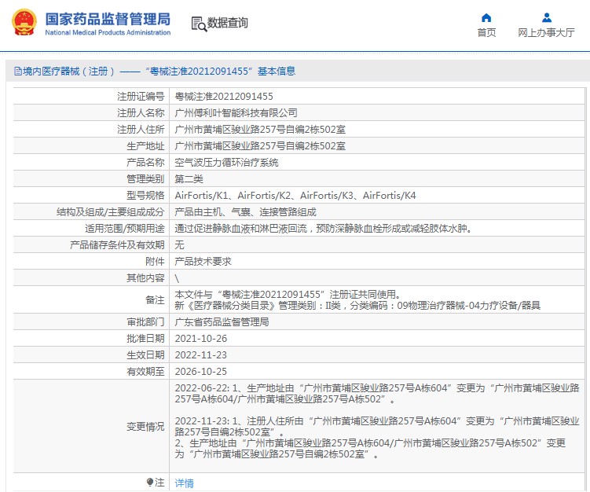Click the 变更情况 row label
This screenshot has height=492, width=590.
tap(145, 427)
